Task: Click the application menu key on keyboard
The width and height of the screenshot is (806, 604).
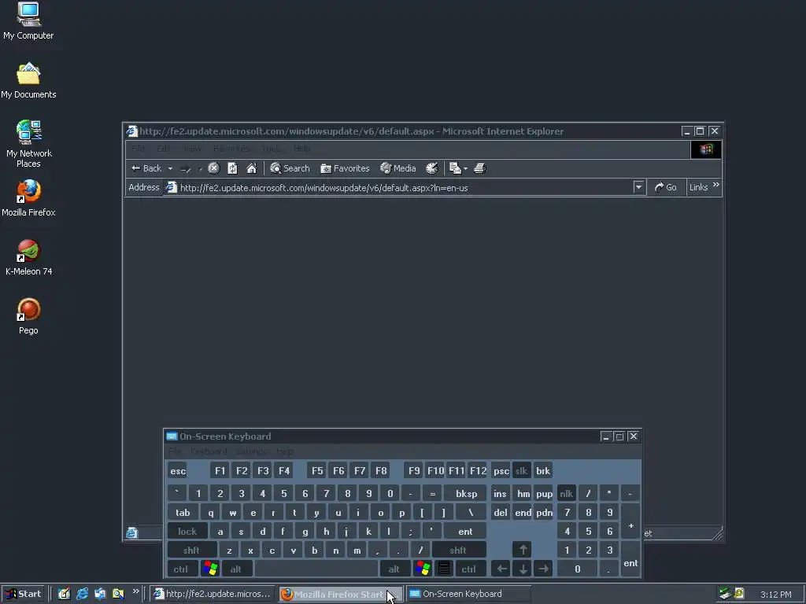Action: [443, 569]
